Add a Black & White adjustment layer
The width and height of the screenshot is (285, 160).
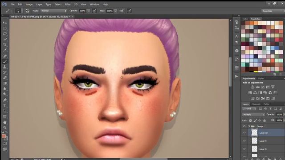pos(260,93)
